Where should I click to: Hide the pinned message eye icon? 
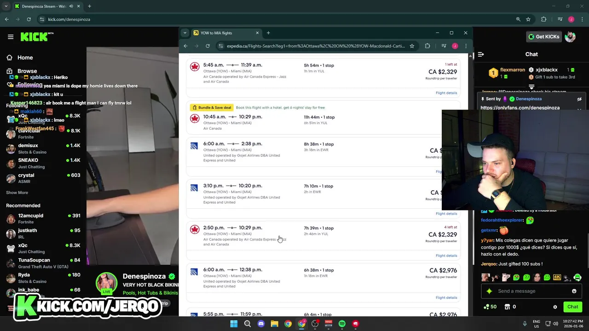[x=579, y=99]
